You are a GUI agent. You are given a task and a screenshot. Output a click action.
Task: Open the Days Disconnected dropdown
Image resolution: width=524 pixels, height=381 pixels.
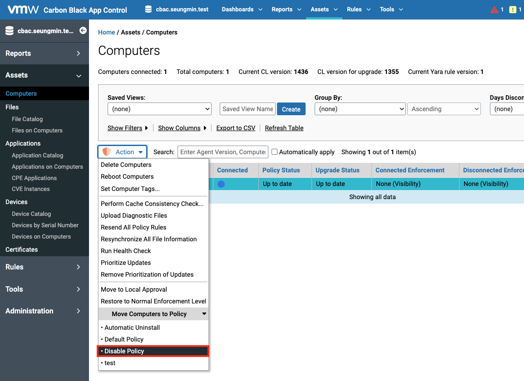pyautogui.click(x=507, y=109)
